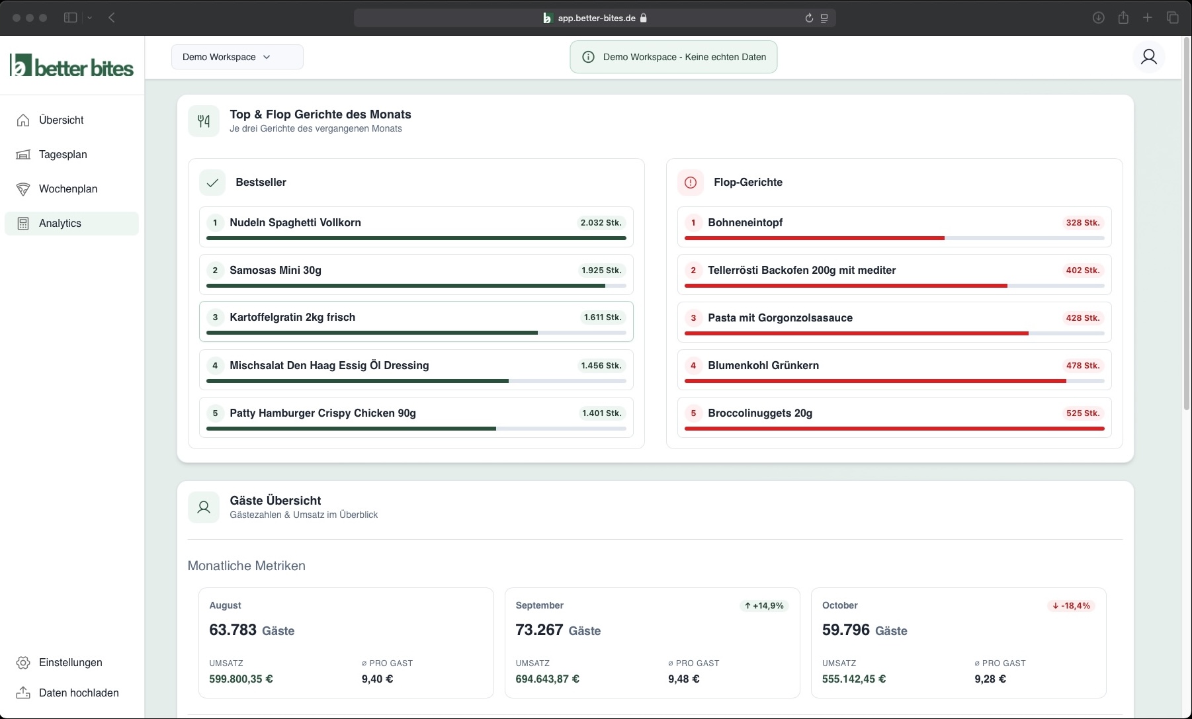Click the fork and knife Top & Flop icon
The width and height of the screenshot is (1192, 719).
(204, 121)
